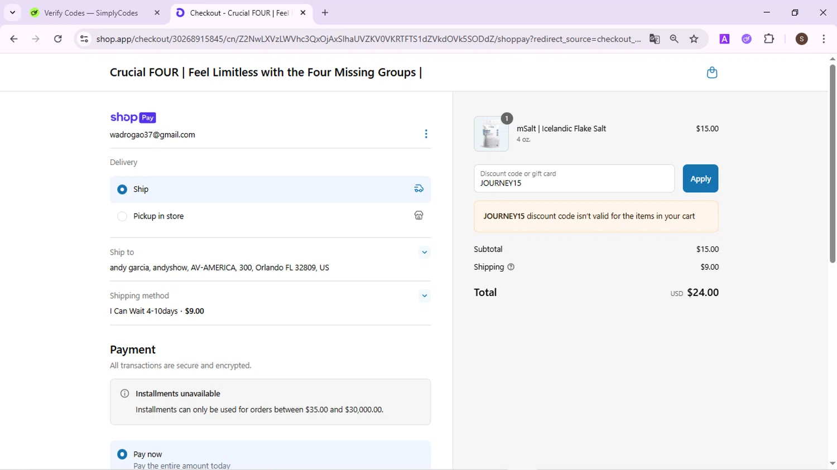Screen dimensions: 837x470
Task: Click the $24.00 total amount
Action: point(703,293)
